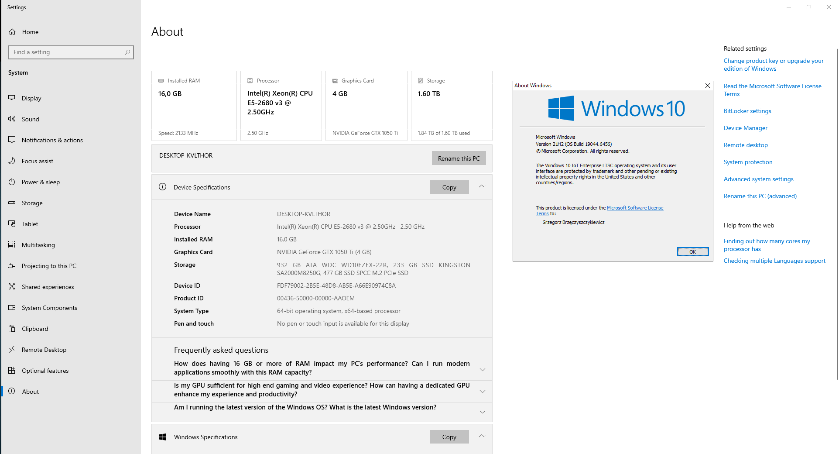The height and width of the screenshot is (454, 839).
Task: Expand the GPU gaming experience question
Action: point(482,392)
